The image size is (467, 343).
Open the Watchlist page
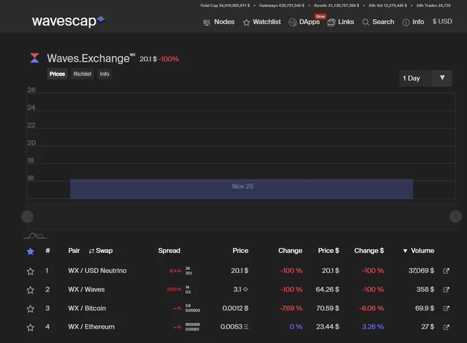coord(262,22)
